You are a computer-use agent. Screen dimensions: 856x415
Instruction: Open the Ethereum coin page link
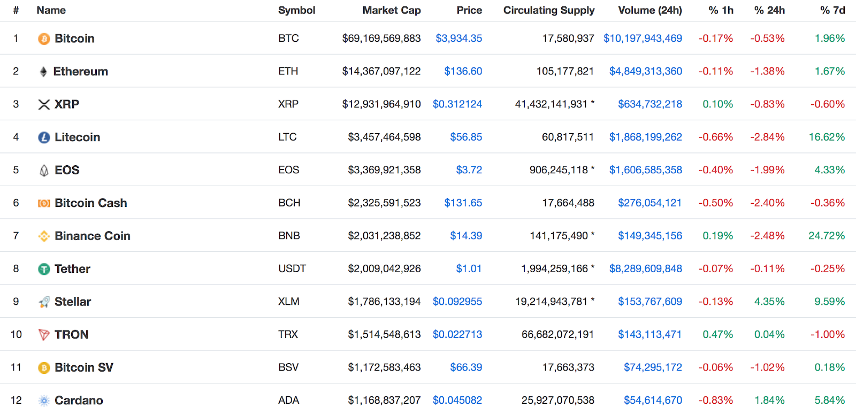pyautogui.click(x=81, y=72)
